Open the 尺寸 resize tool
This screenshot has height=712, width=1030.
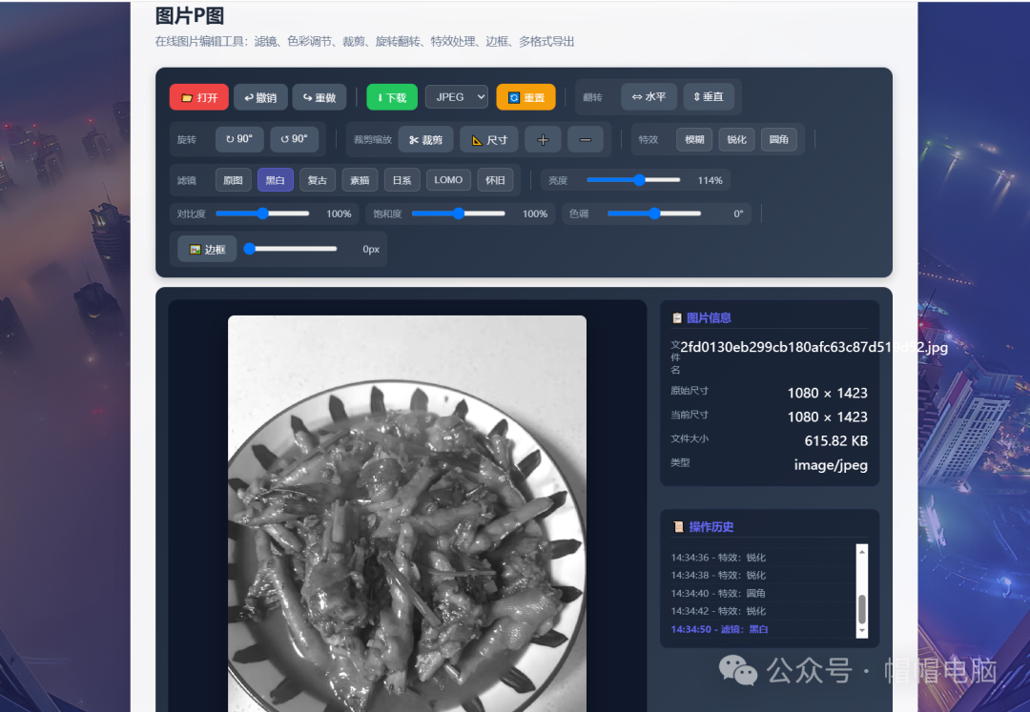488,140
